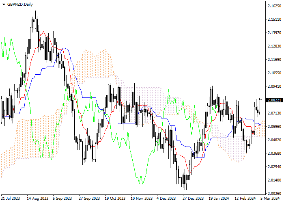Click the 12 Feb 2024 date label
Viewport: 284px width, 203px height.
(x=245, y=199)
